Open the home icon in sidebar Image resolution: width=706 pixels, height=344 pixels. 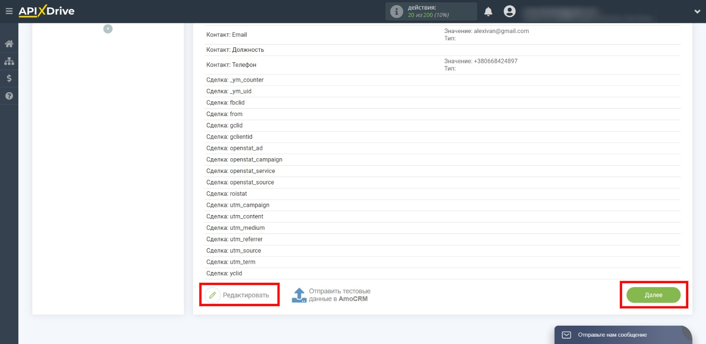(x=9, y=44)
